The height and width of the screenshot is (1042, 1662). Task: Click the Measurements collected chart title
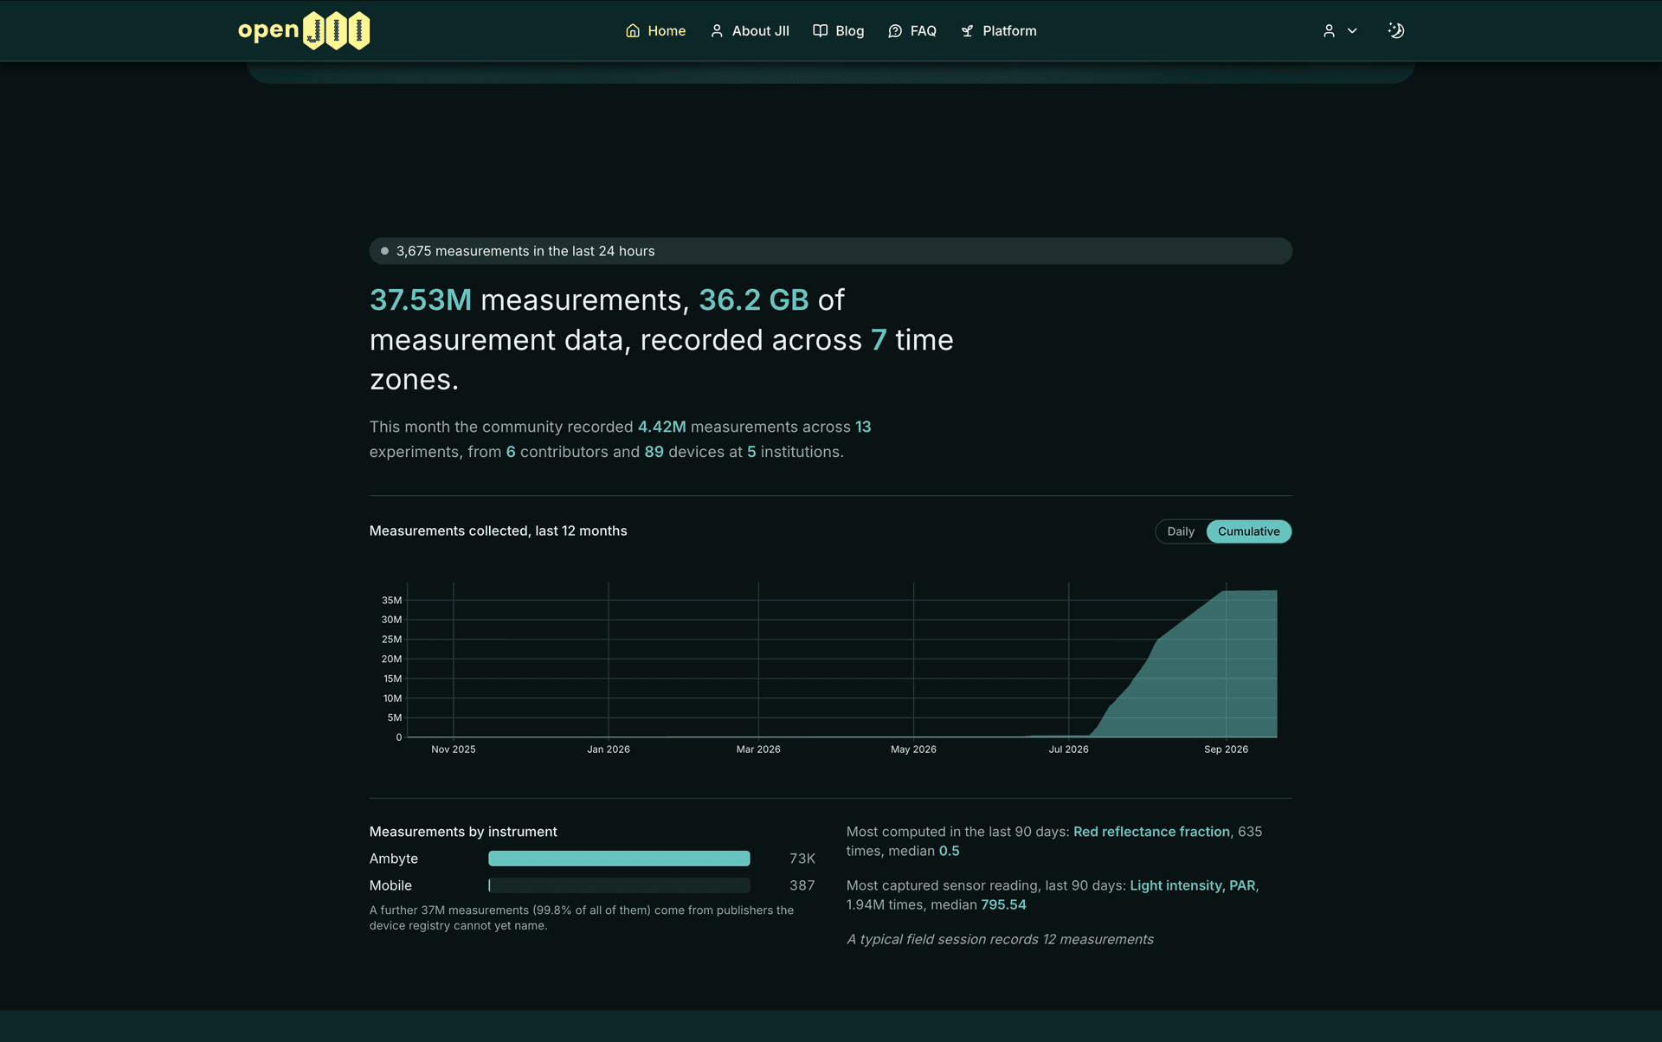tap(498, 531)
